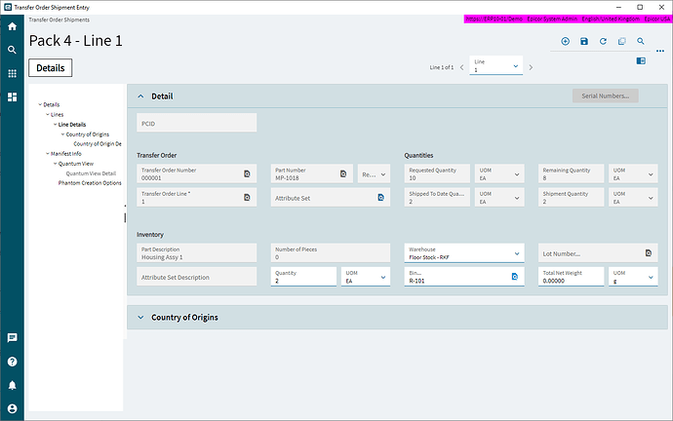The height and width of the screenshot is (421, 673).
Task: Collapse the Detail section
Action: (x=140, y=96)
